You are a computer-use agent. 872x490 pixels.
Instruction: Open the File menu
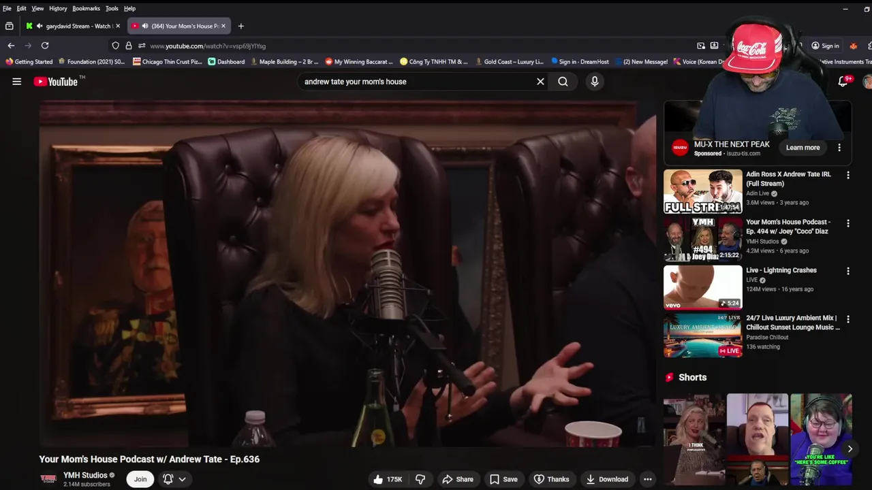pyautogui.click(x=7, y=8)
